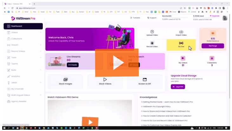This screenshot has height=131, width=232.
Task: Click the taskbar search icon
Action: (x=9, y=128)
